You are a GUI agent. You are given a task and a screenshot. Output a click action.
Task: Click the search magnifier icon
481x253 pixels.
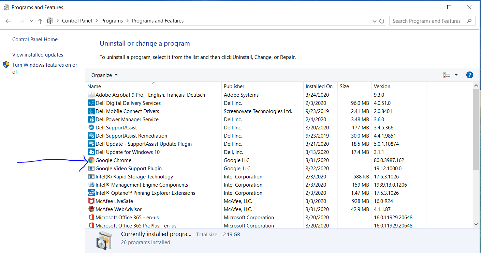[x=469, y=21]
